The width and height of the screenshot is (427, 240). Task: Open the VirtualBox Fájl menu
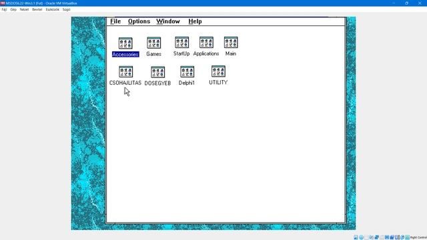(x=5, y=9)
